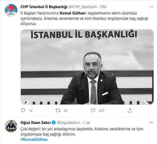157x144 pixels.
Task: Click Oğuz Kaan Salıcı profile avatar
Action: [x=11, y=126]
